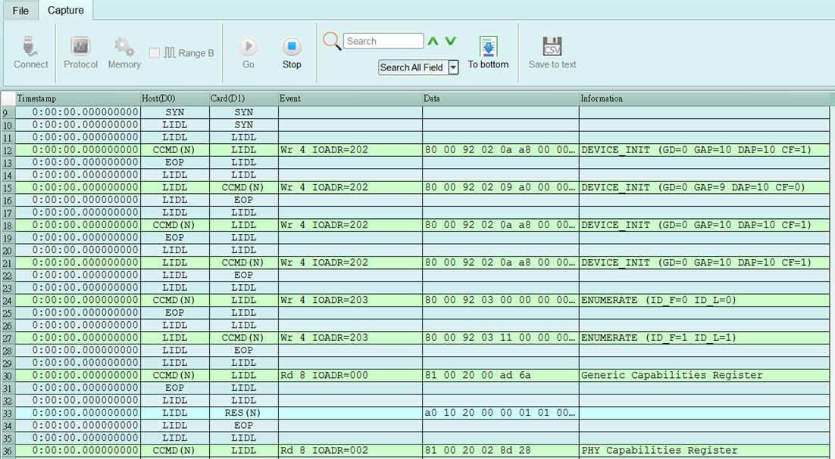Click the Information column header
This screenshot has height=459, width=835.
tap(704, 98)
